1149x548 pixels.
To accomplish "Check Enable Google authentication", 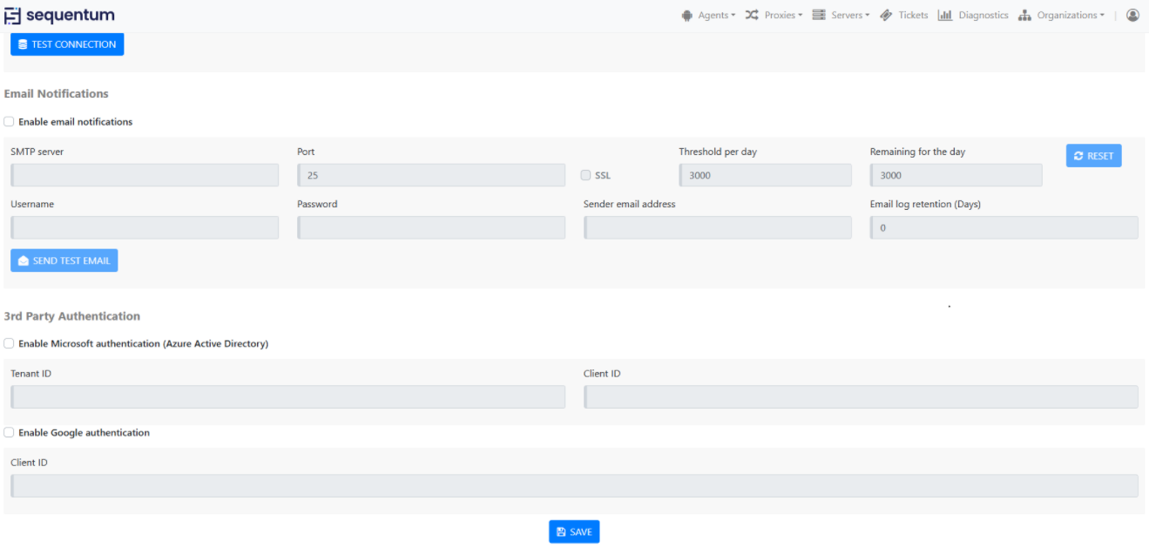I will [10, 433].
